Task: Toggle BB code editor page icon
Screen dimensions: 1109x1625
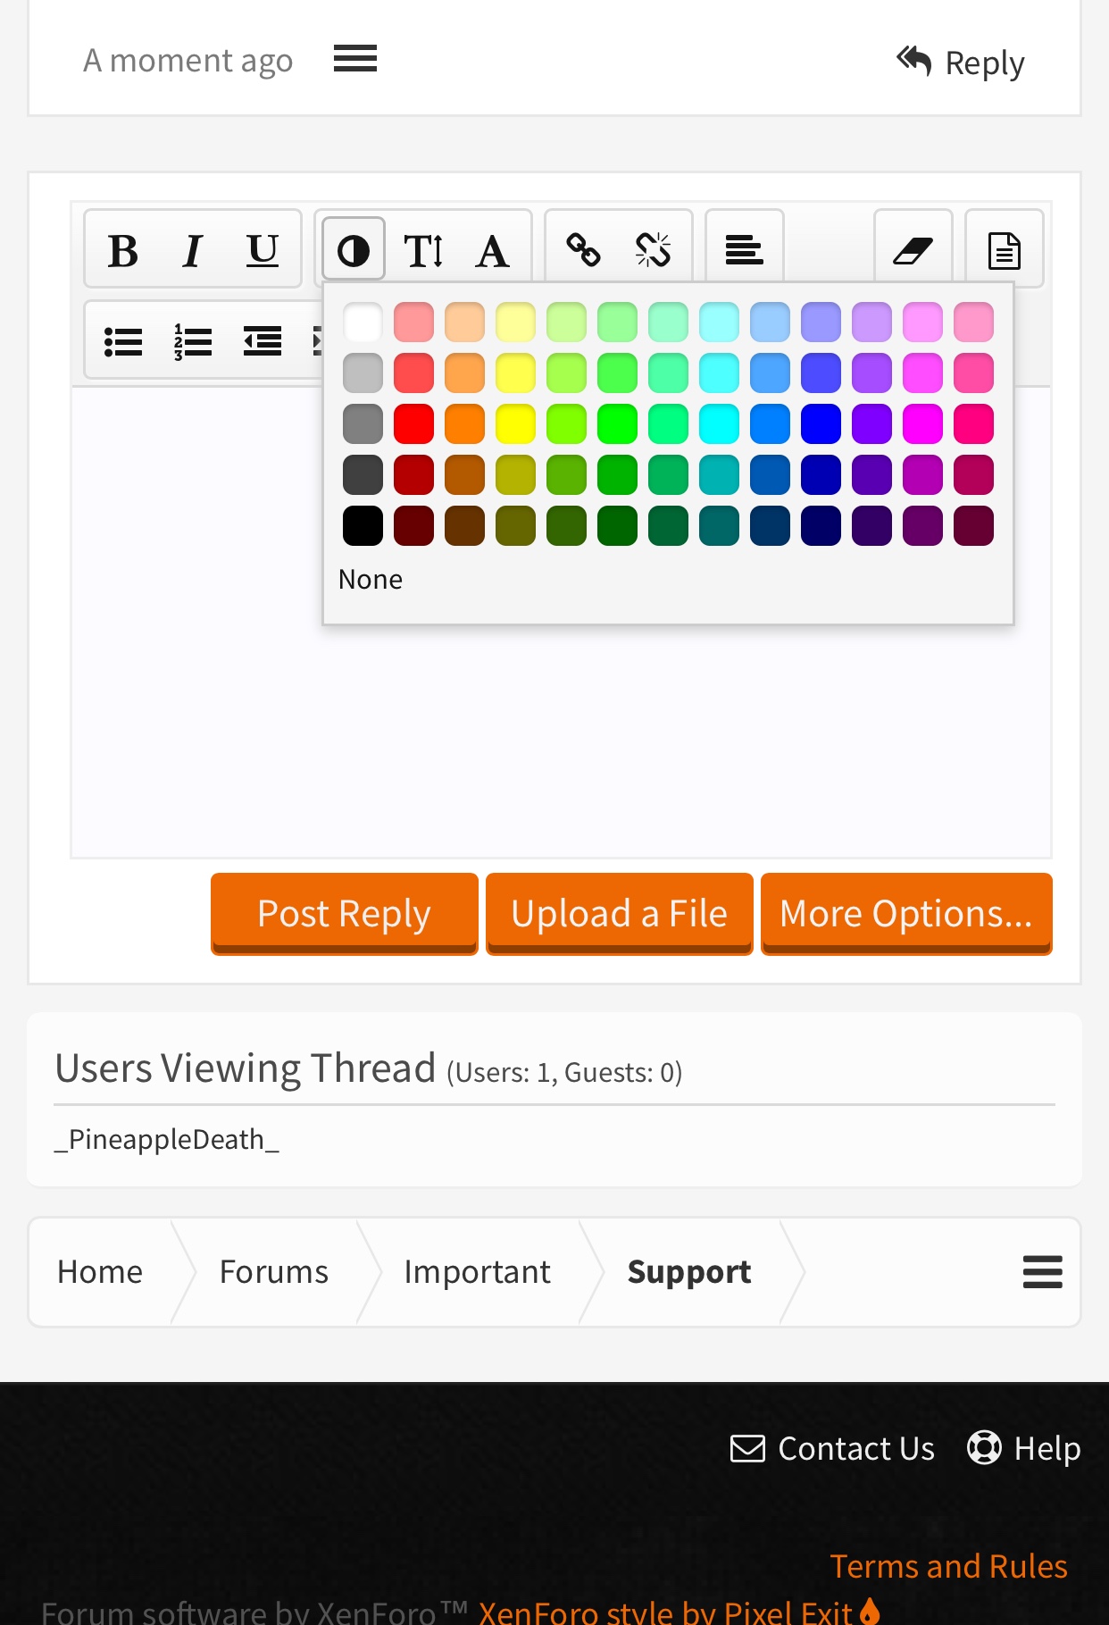Action: tap(1005, 250)
